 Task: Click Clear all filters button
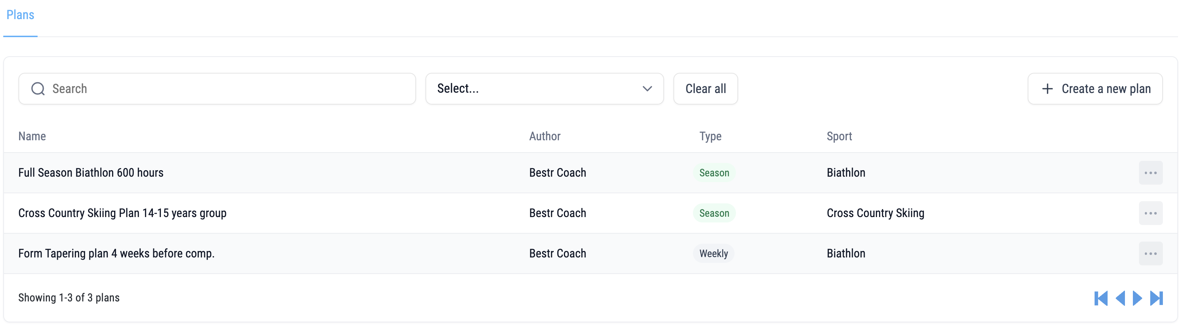point(705,88)
